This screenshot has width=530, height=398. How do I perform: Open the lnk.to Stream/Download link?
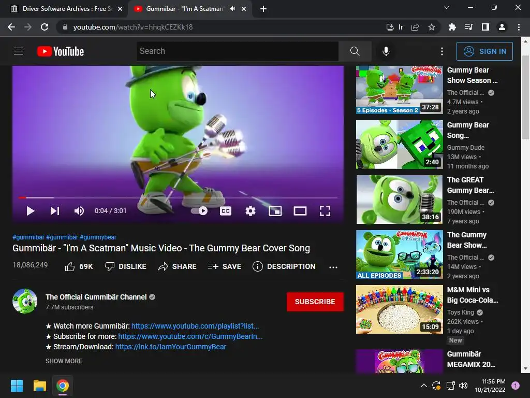click(171, 347)
